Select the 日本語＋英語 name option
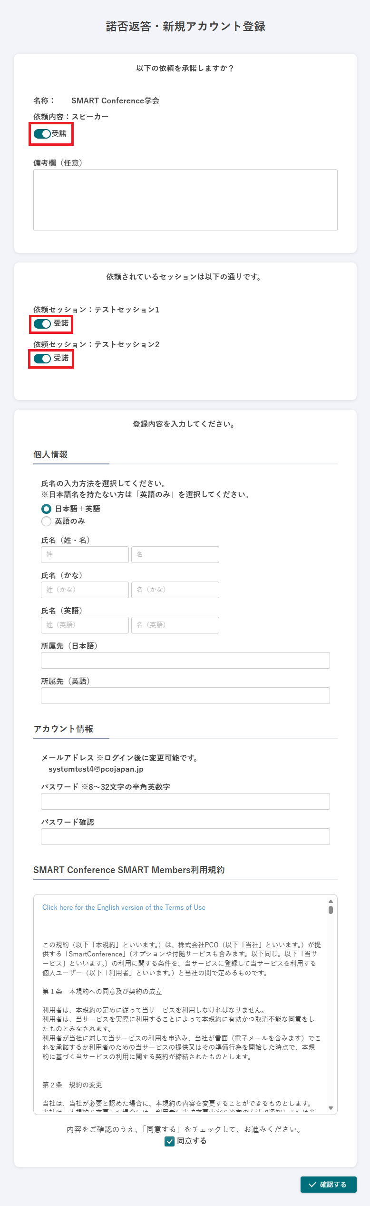Image resolution: width=370 pixels, height=1206 pixels. click(46, 509)
